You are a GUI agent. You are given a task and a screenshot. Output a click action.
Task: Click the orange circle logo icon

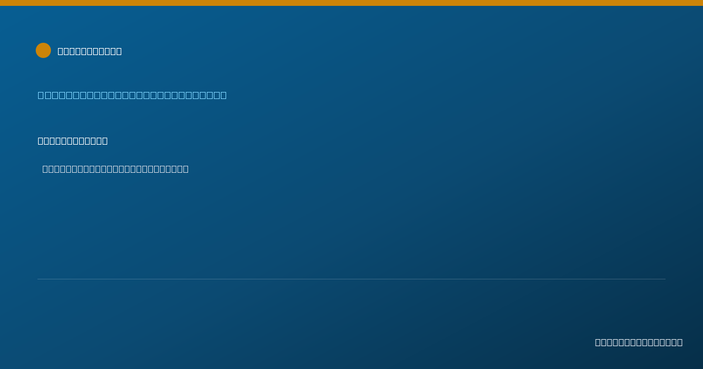(43, 50)
